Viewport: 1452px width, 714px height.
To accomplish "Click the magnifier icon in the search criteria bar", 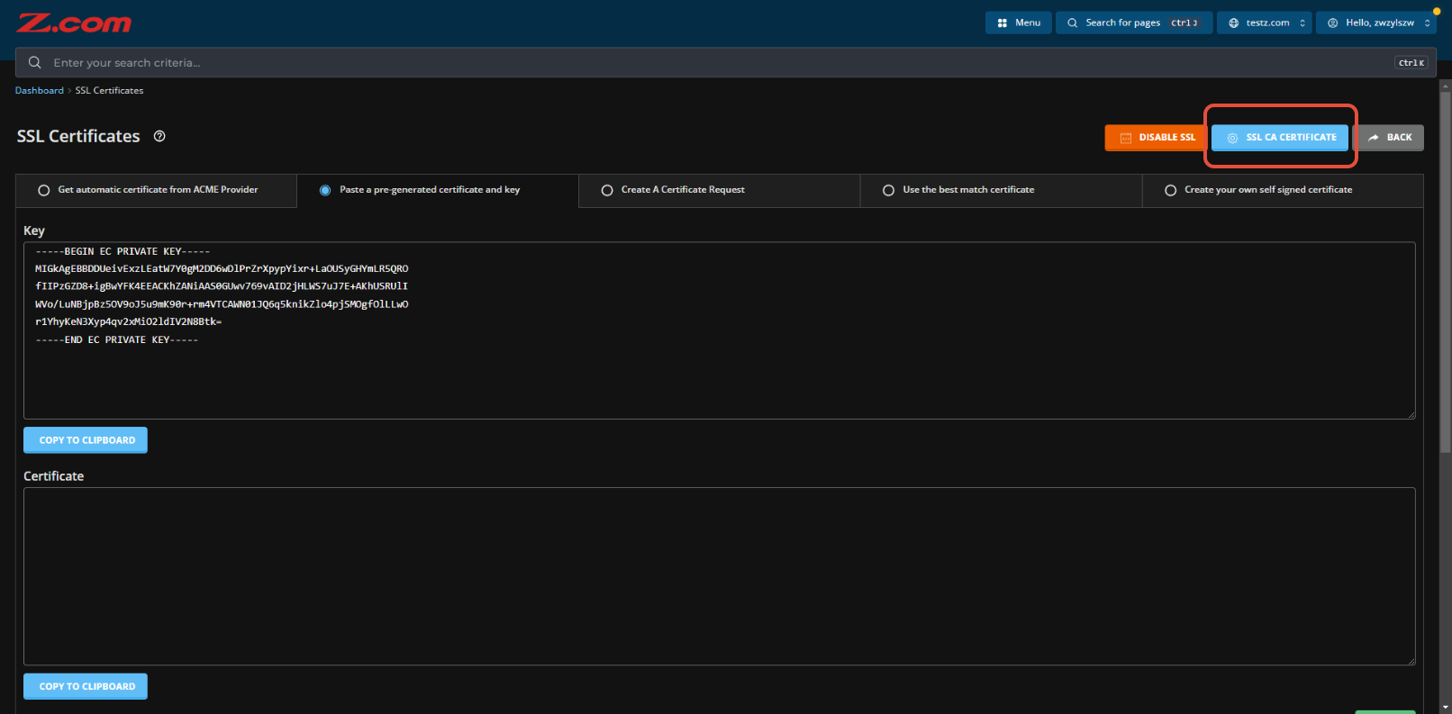I will tap(35, 62).
